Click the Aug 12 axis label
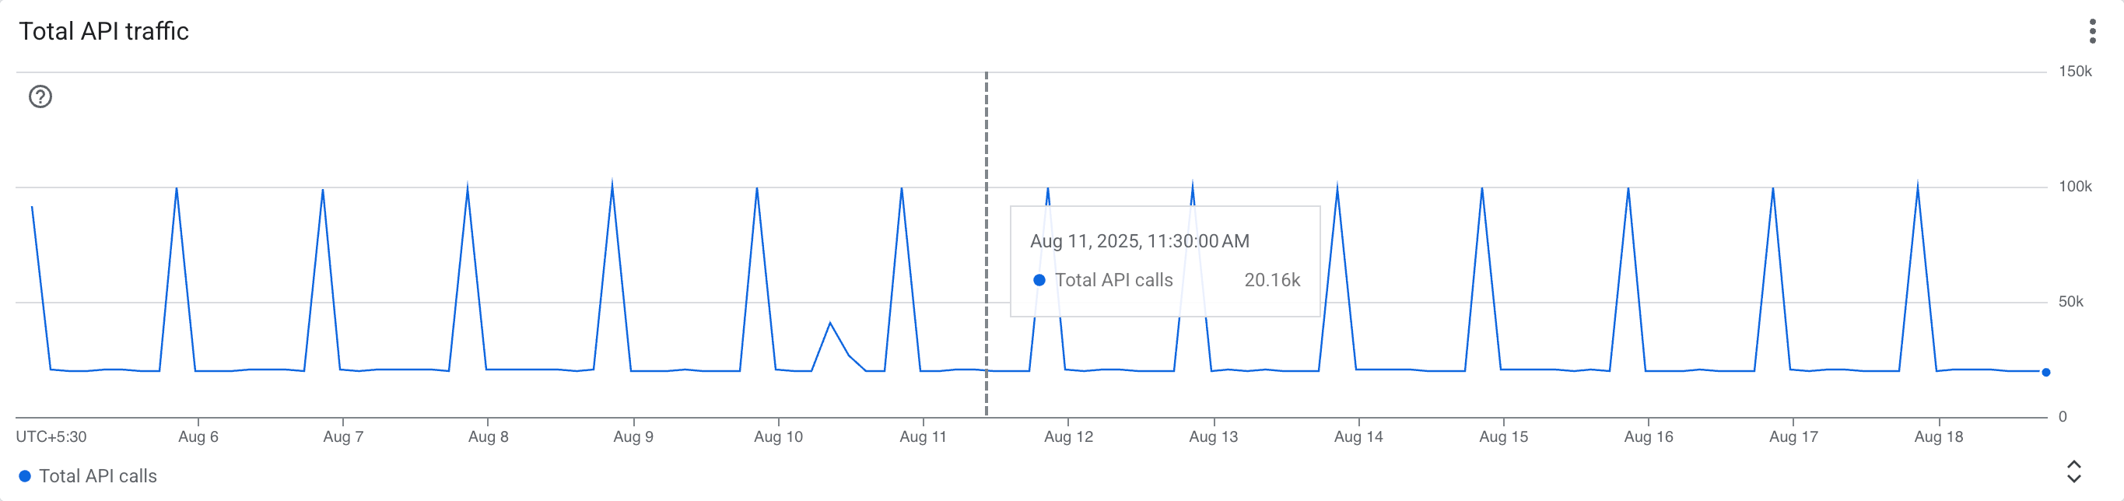Viewport: 2124px width, 501px height. 1071,437
